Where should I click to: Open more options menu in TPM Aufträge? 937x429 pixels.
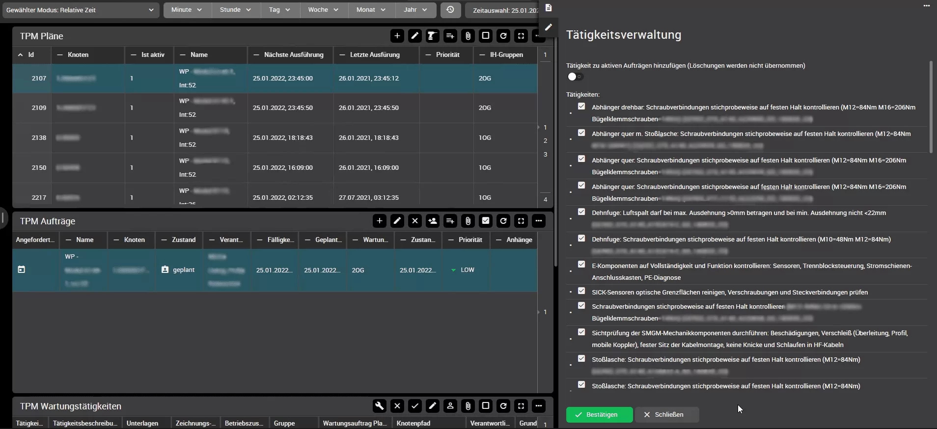pos(539,221)
